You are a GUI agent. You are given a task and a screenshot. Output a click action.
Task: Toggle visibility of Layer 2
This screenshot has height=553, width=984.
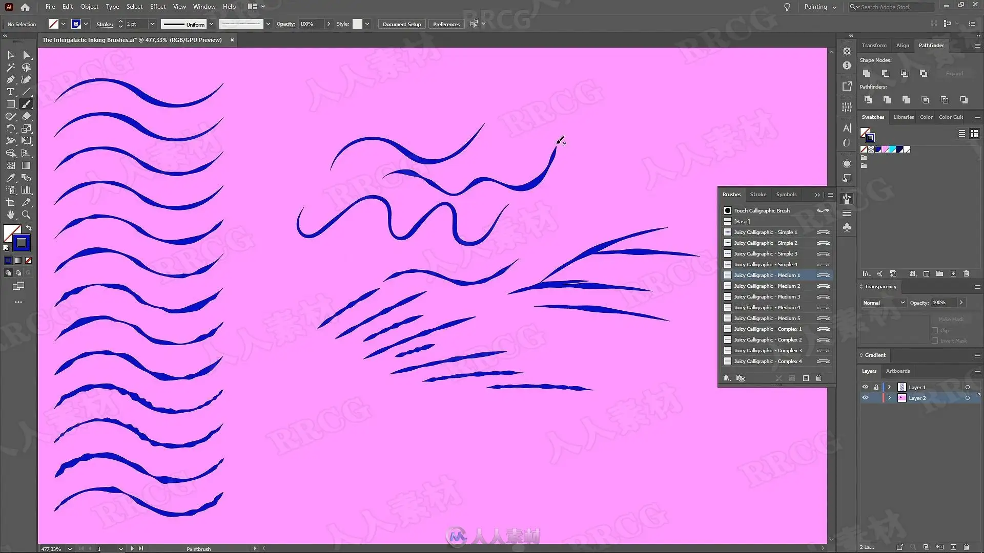point(866,398)
